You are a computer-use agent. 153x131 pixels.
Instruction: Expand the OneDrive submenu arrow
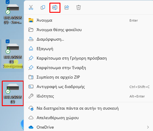click(x=148, y=127)
